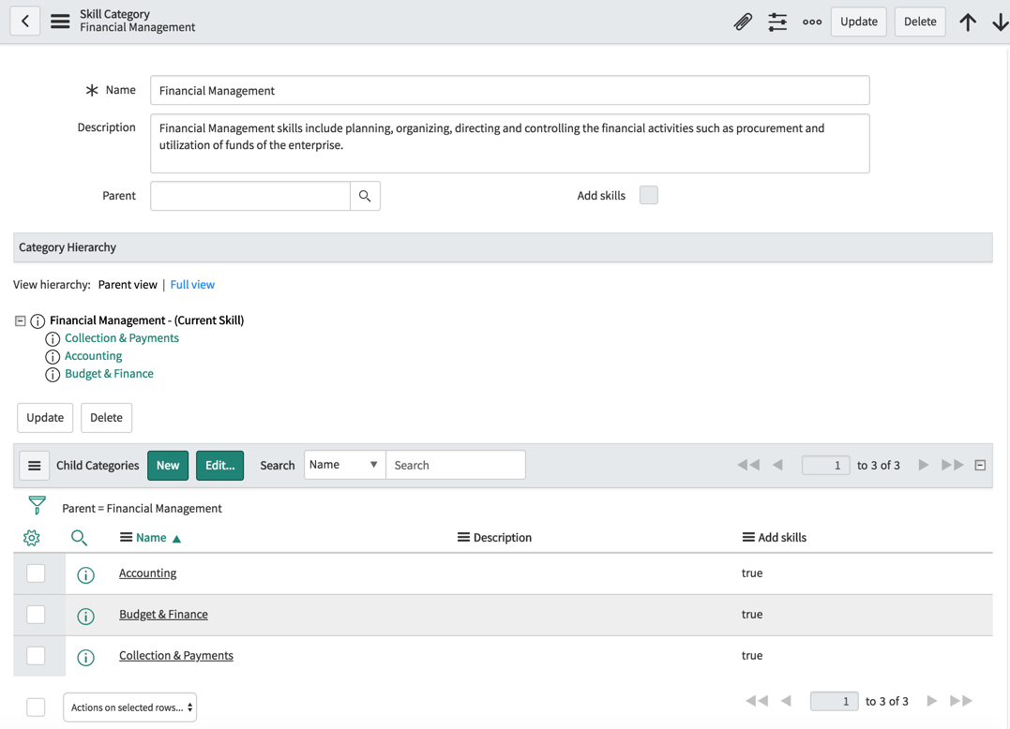Click the header Delete button
1010x729 pixels.
(920, 22)
